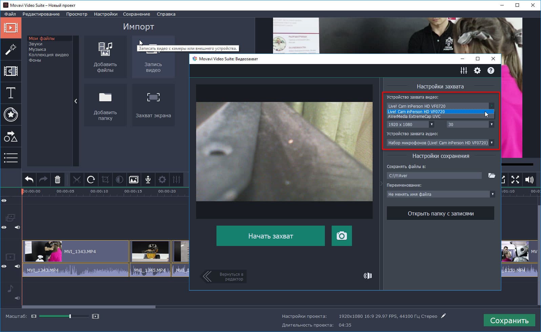The width and height of the screenshot is (541, 332).
Task: Undo the last action
Action: click(29, 180)
